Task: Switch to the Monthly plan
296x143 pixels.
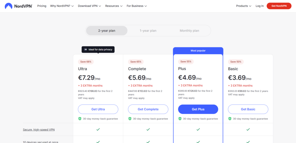Action: tap(189, 31)
